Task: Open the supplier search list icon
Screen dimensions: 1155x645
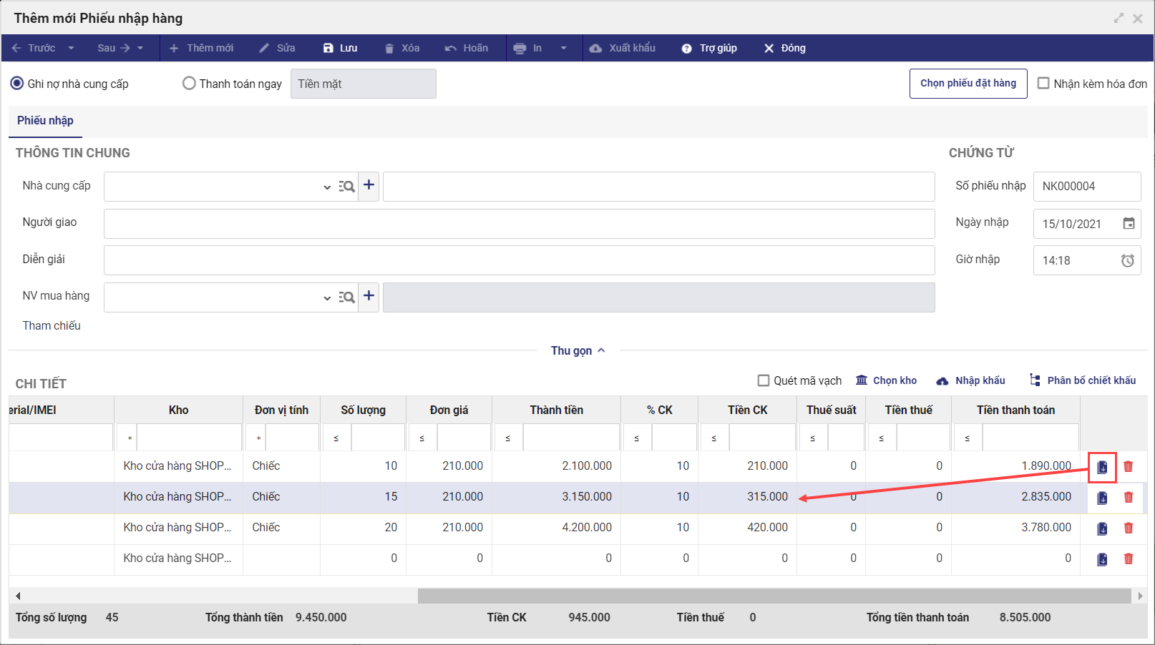Action: pos(347,186)
